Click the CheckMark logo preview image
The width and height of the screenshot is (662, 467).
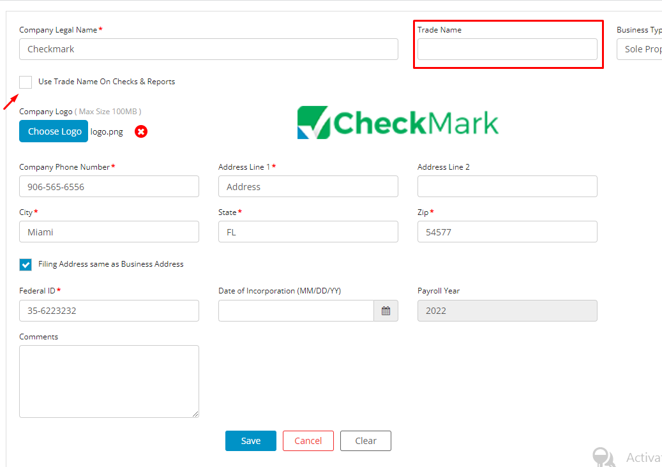pyautogui.click(x=398, y=122)
